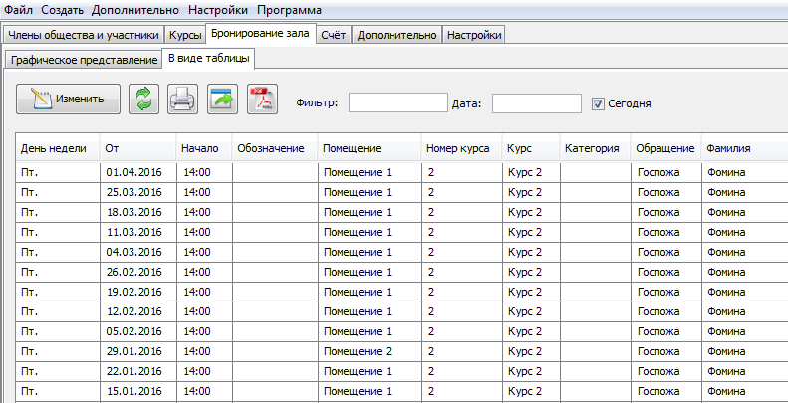Select the date cell 01.04.2016

click(x=138, y=172)
